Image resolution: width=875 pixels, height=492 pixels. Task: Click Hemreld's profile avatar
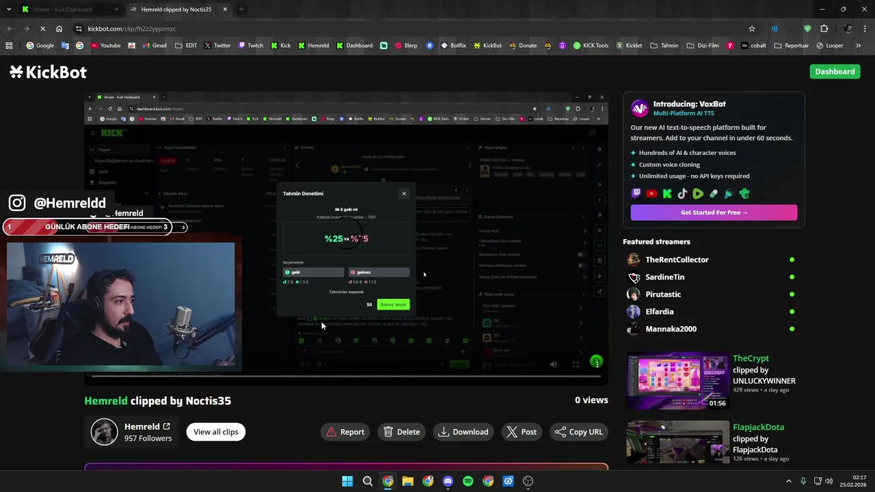[105, 432]
